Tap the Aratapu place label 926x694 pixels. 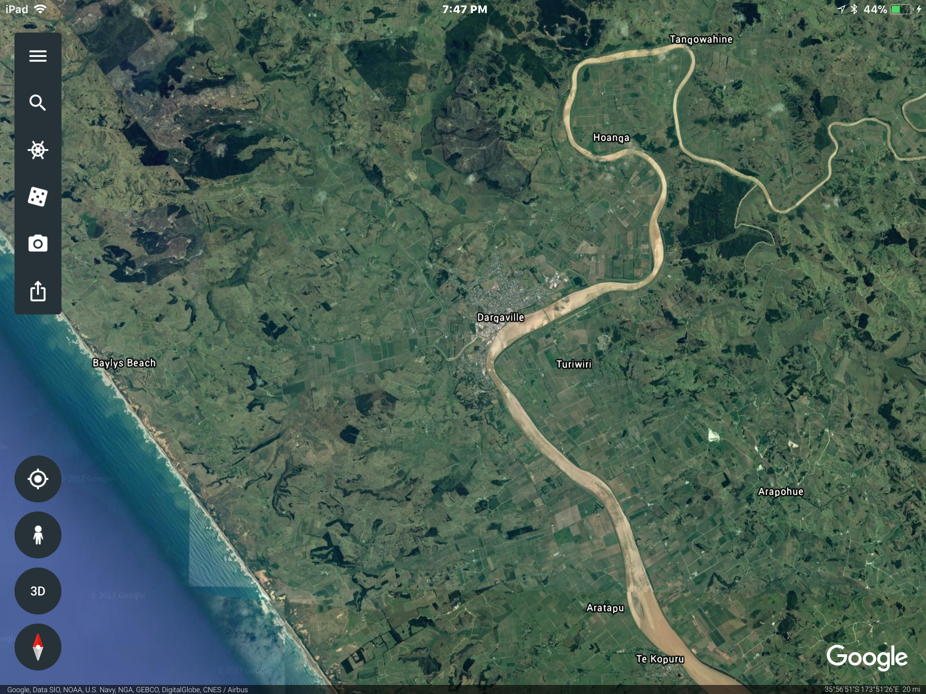pos(605,608)
